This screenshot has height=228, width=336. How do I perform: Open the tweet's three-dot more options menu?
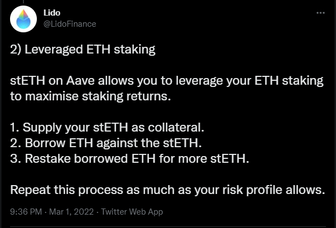point(319,12)
